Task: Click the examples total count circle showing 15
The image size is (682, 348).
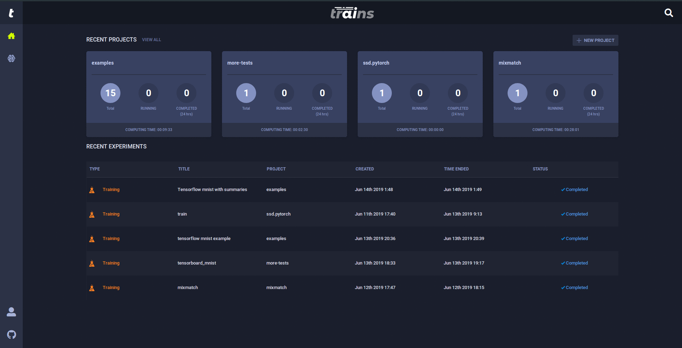Action: click(110, 93)
